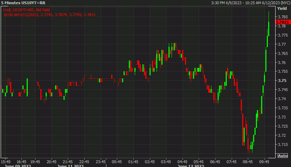Screen dimensions: 291x167
Task: Click the red 3.7821 current yield tag
Action: 282,22
